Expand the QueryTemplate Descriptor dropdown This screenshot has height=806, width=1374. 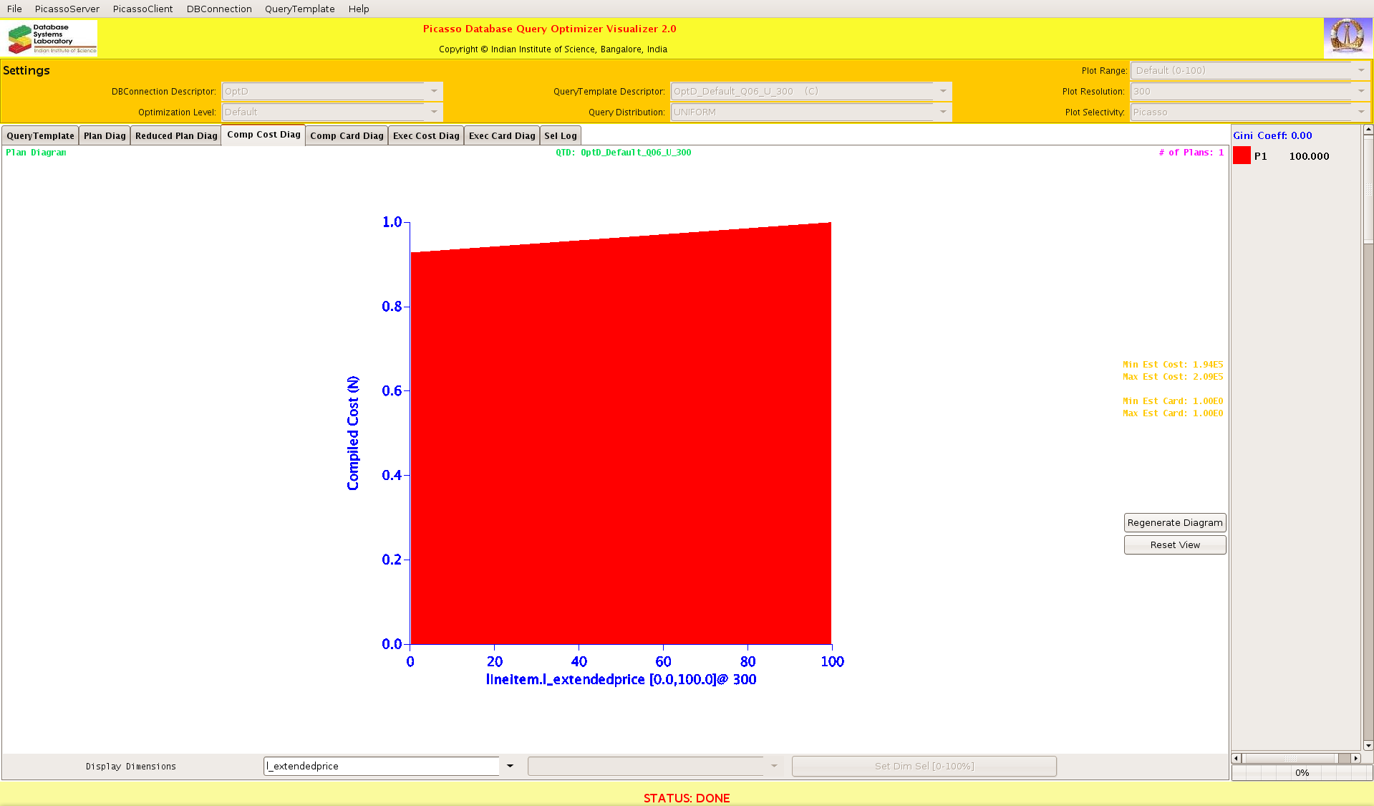[x=943, y=91]
